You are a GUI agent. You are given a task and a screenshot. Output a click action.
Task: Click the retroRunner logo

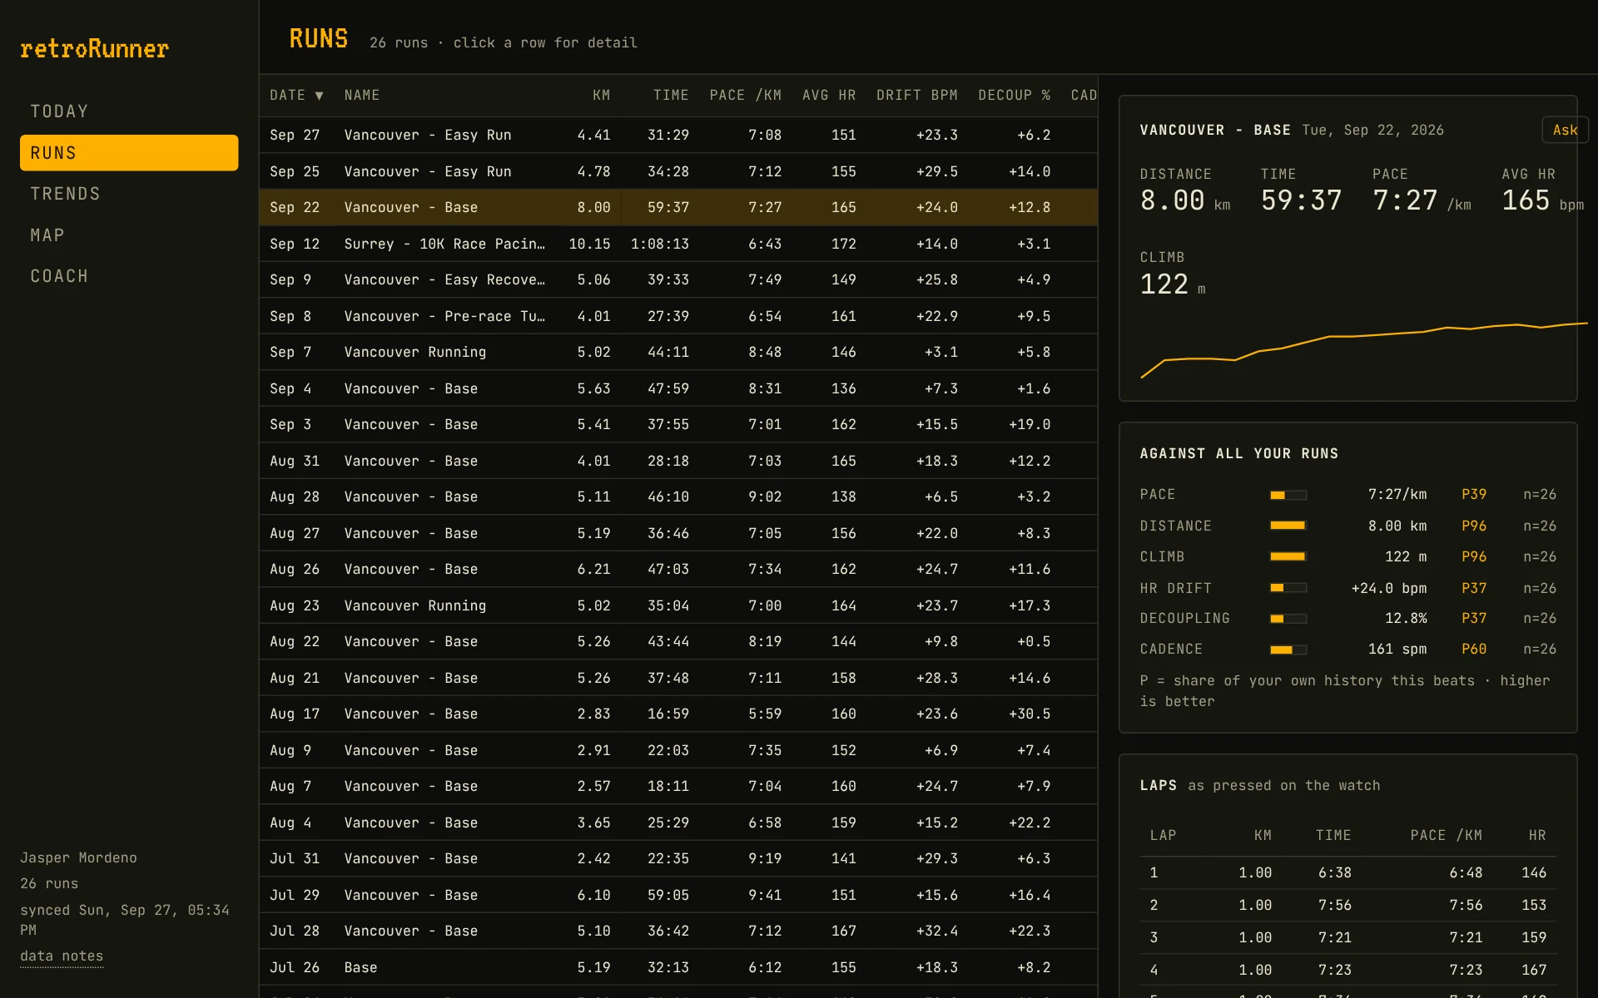[x=94, y=49]
